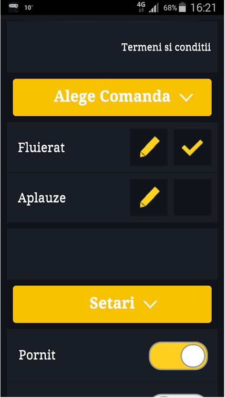Edit the Fluierat command with pencil icon

pos(149,147)
